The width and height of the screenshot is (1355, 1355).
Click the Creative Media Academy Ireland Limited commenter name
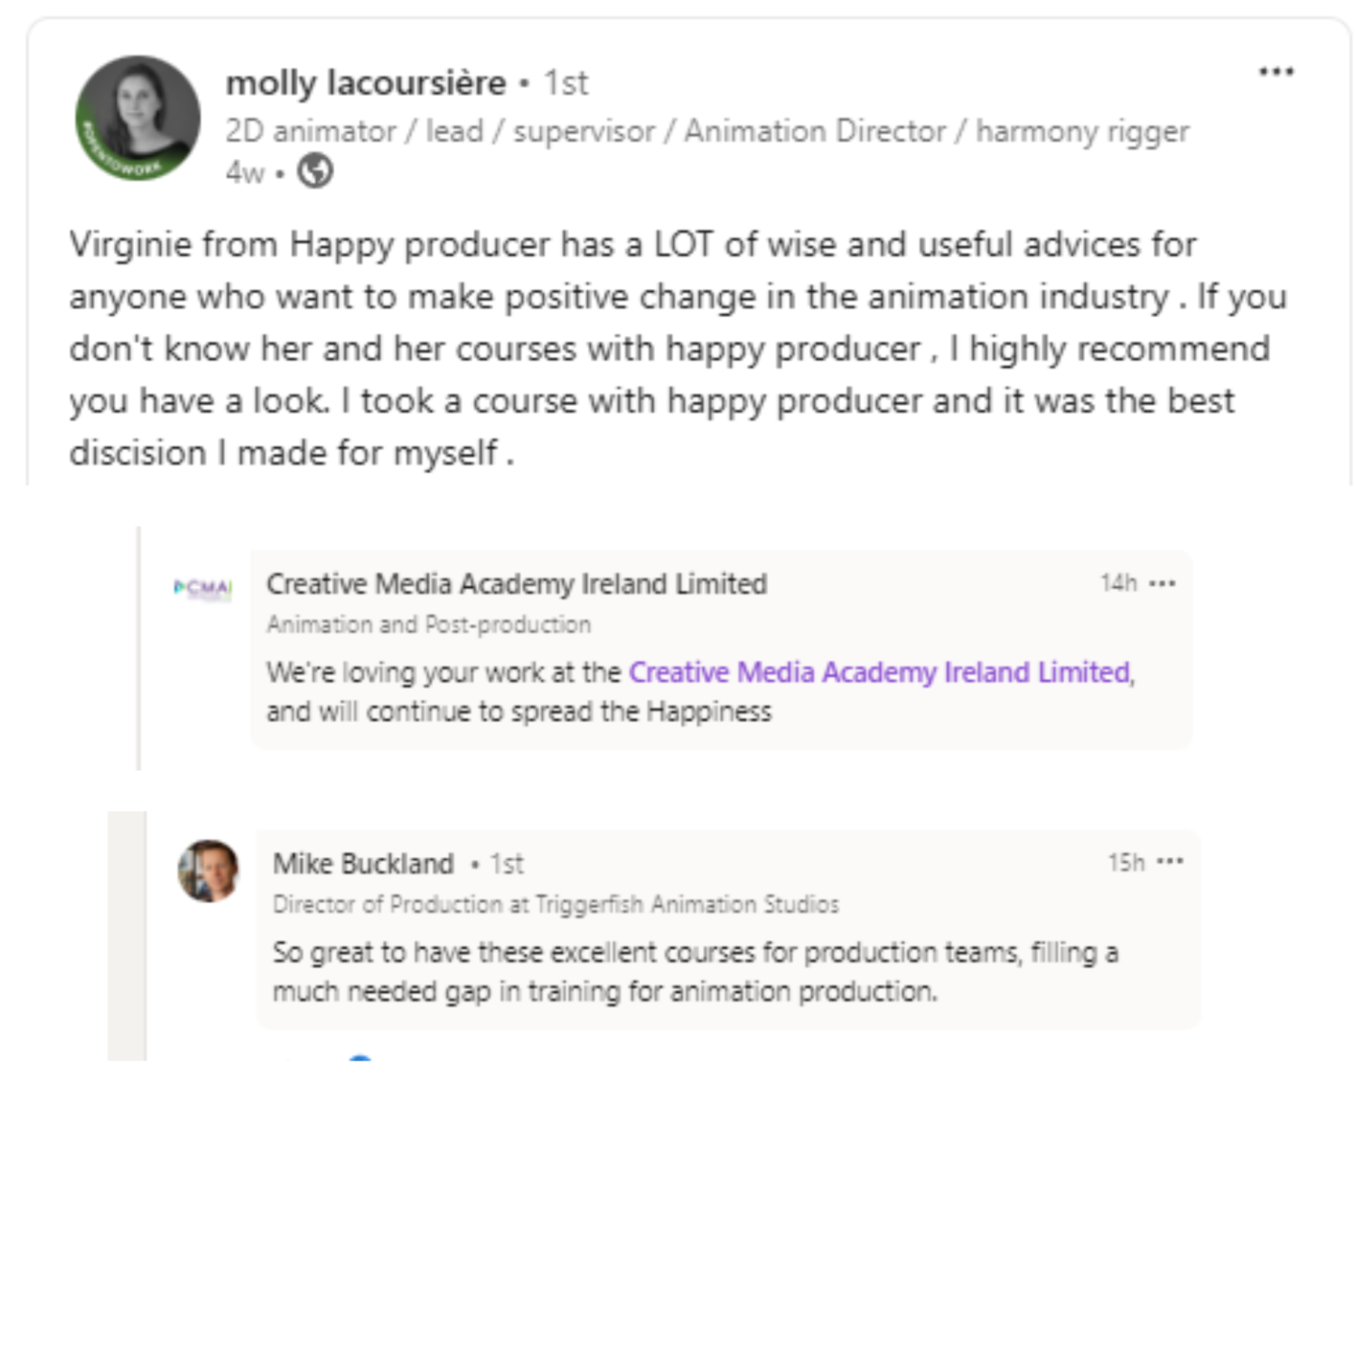pyautogui.click(x=517, y=583)
